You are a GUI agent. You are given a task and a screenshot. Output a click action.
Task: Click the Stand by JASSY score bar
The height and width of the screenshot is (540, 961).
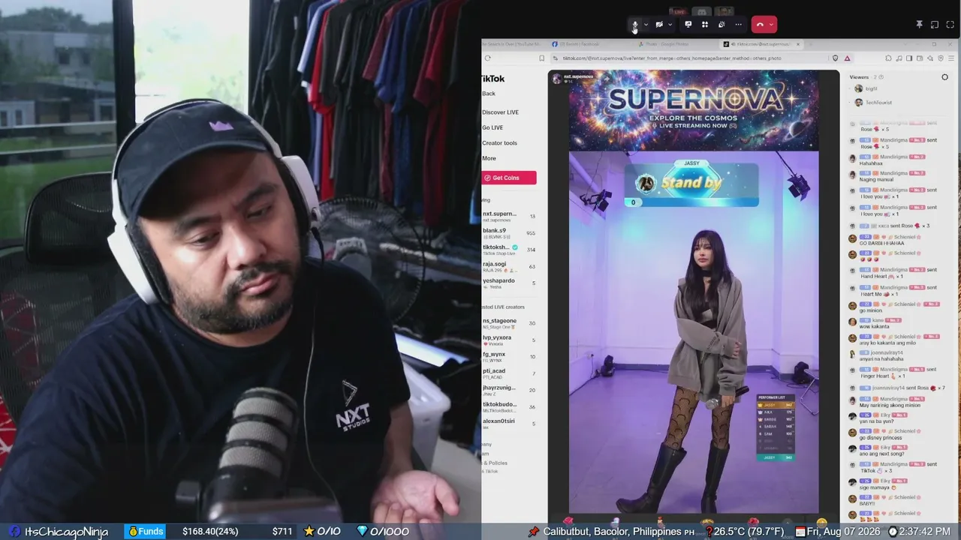pyautogui.click(x=691, y=184)
